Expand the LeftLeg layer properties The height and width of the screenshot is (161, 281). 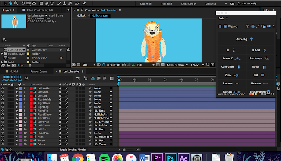(x=17, y=96)
